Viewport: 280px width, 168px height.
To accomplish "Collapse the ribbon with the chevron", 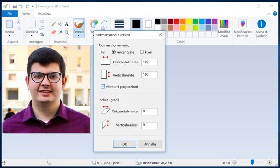I will 269,14.
